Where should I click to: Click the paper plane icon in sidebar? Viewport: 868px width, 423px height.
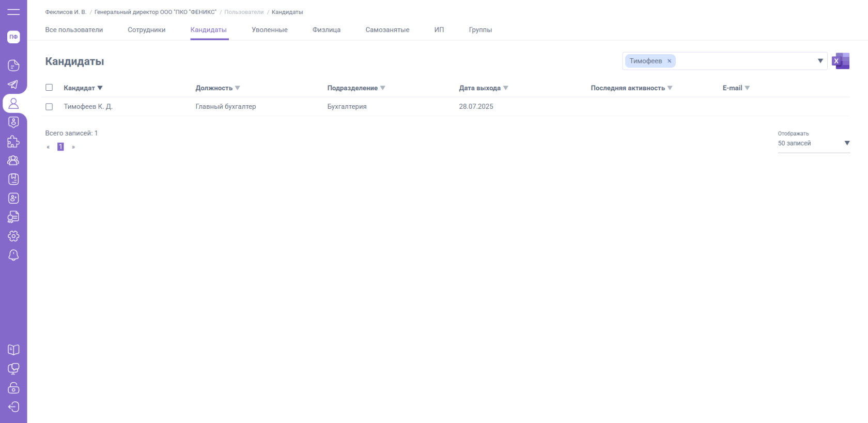click(x=13, y=85)
